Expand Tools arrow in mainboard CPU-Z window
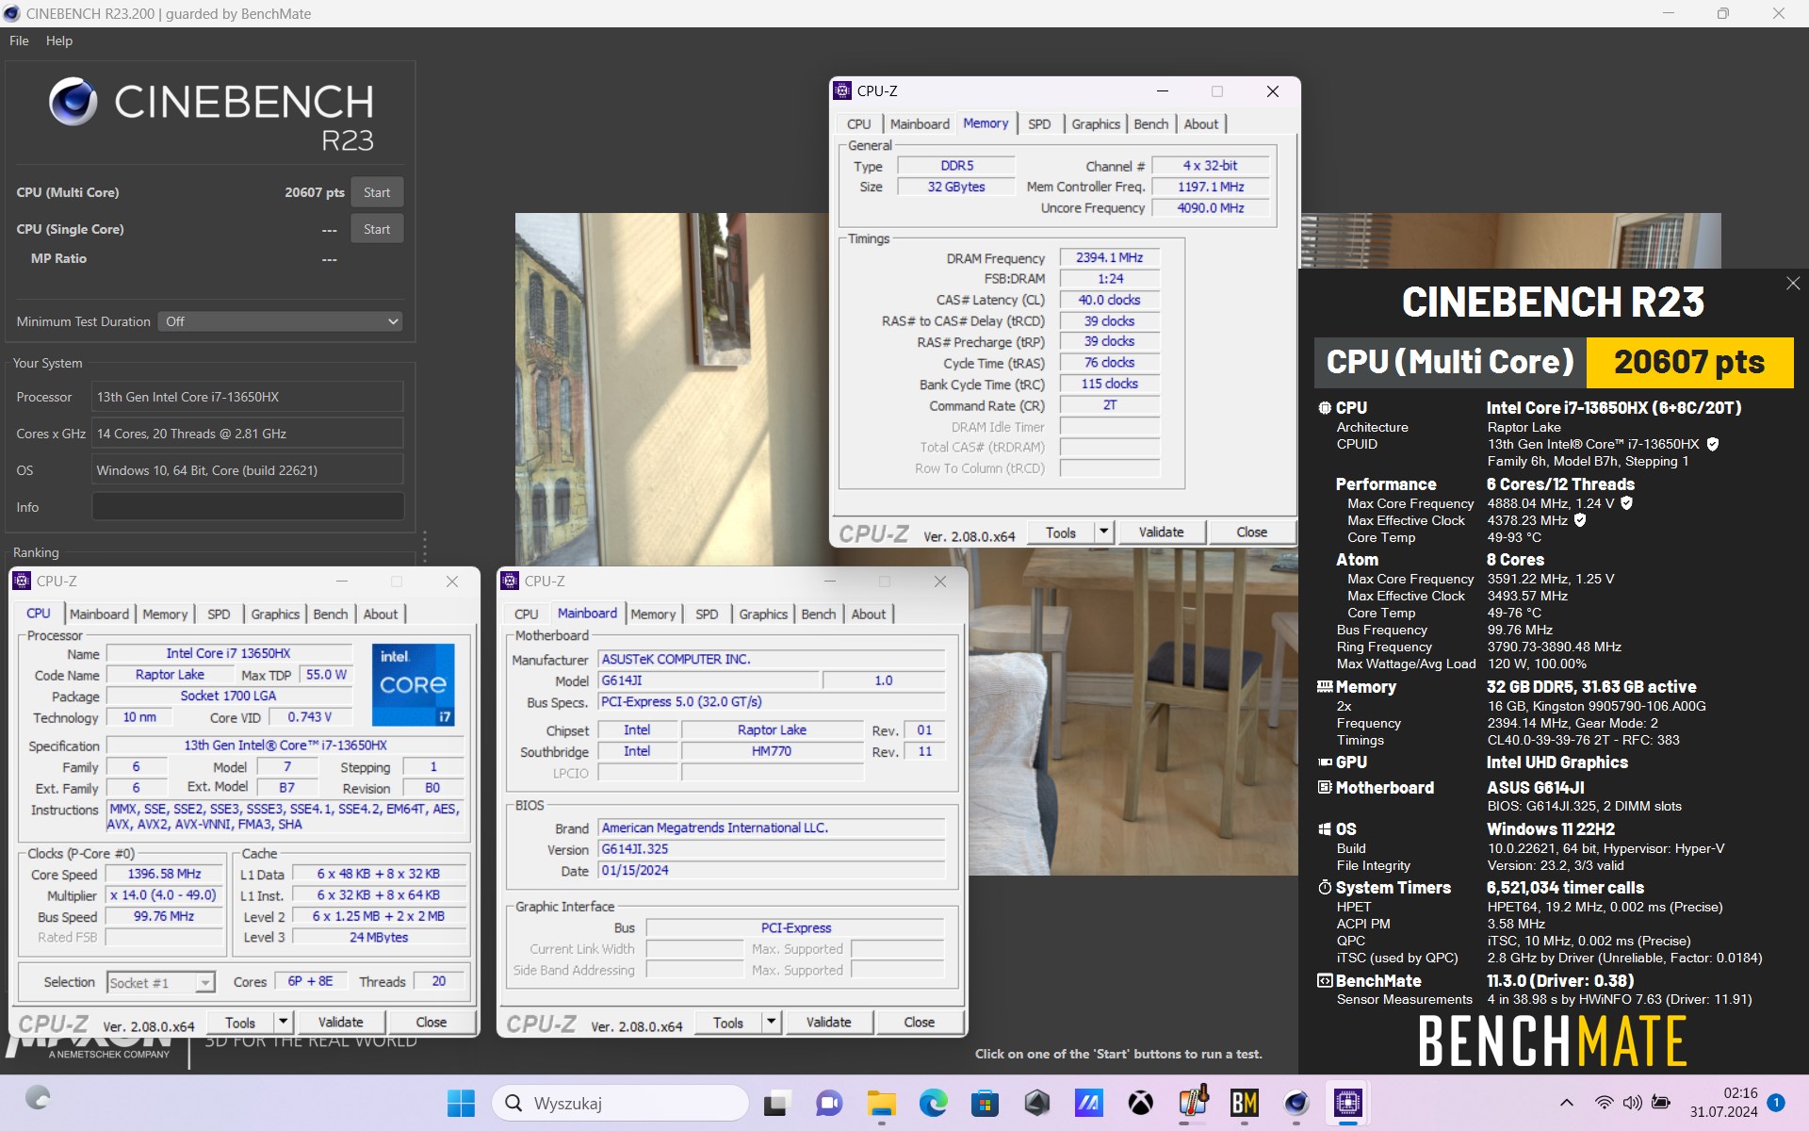Image resolution: width=1809 pixels, height=1131 pixels. pos(771,1022)
